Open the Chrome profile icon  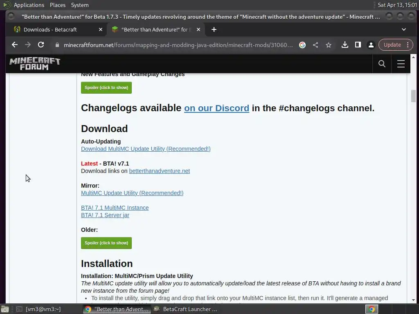pos(371,45)
